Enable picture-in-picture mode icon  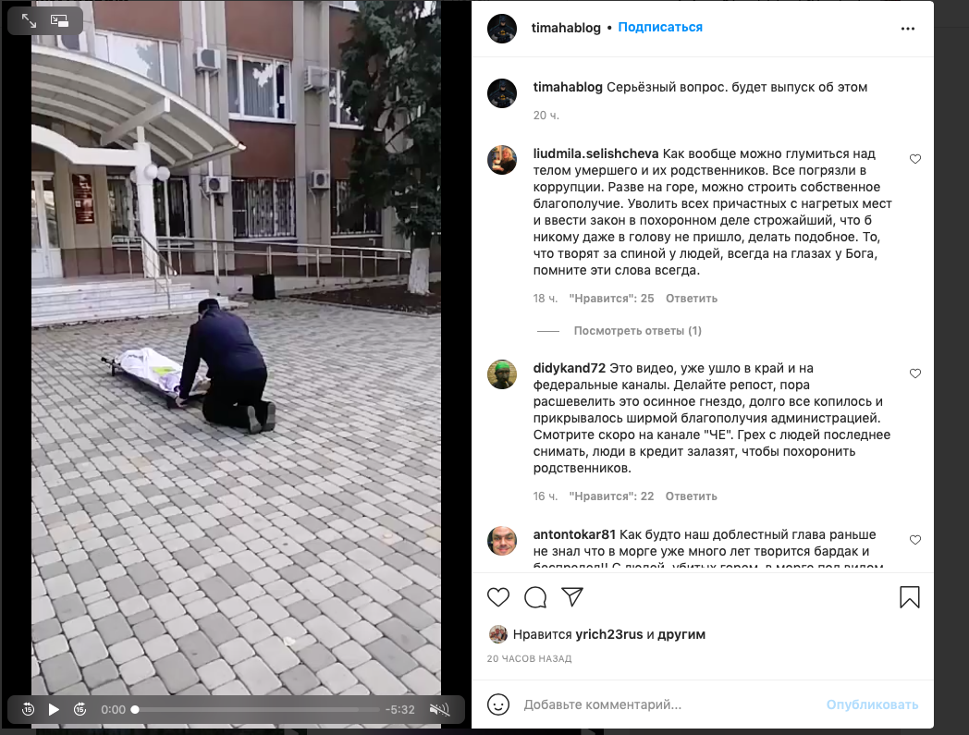click(x=59, y=21)
